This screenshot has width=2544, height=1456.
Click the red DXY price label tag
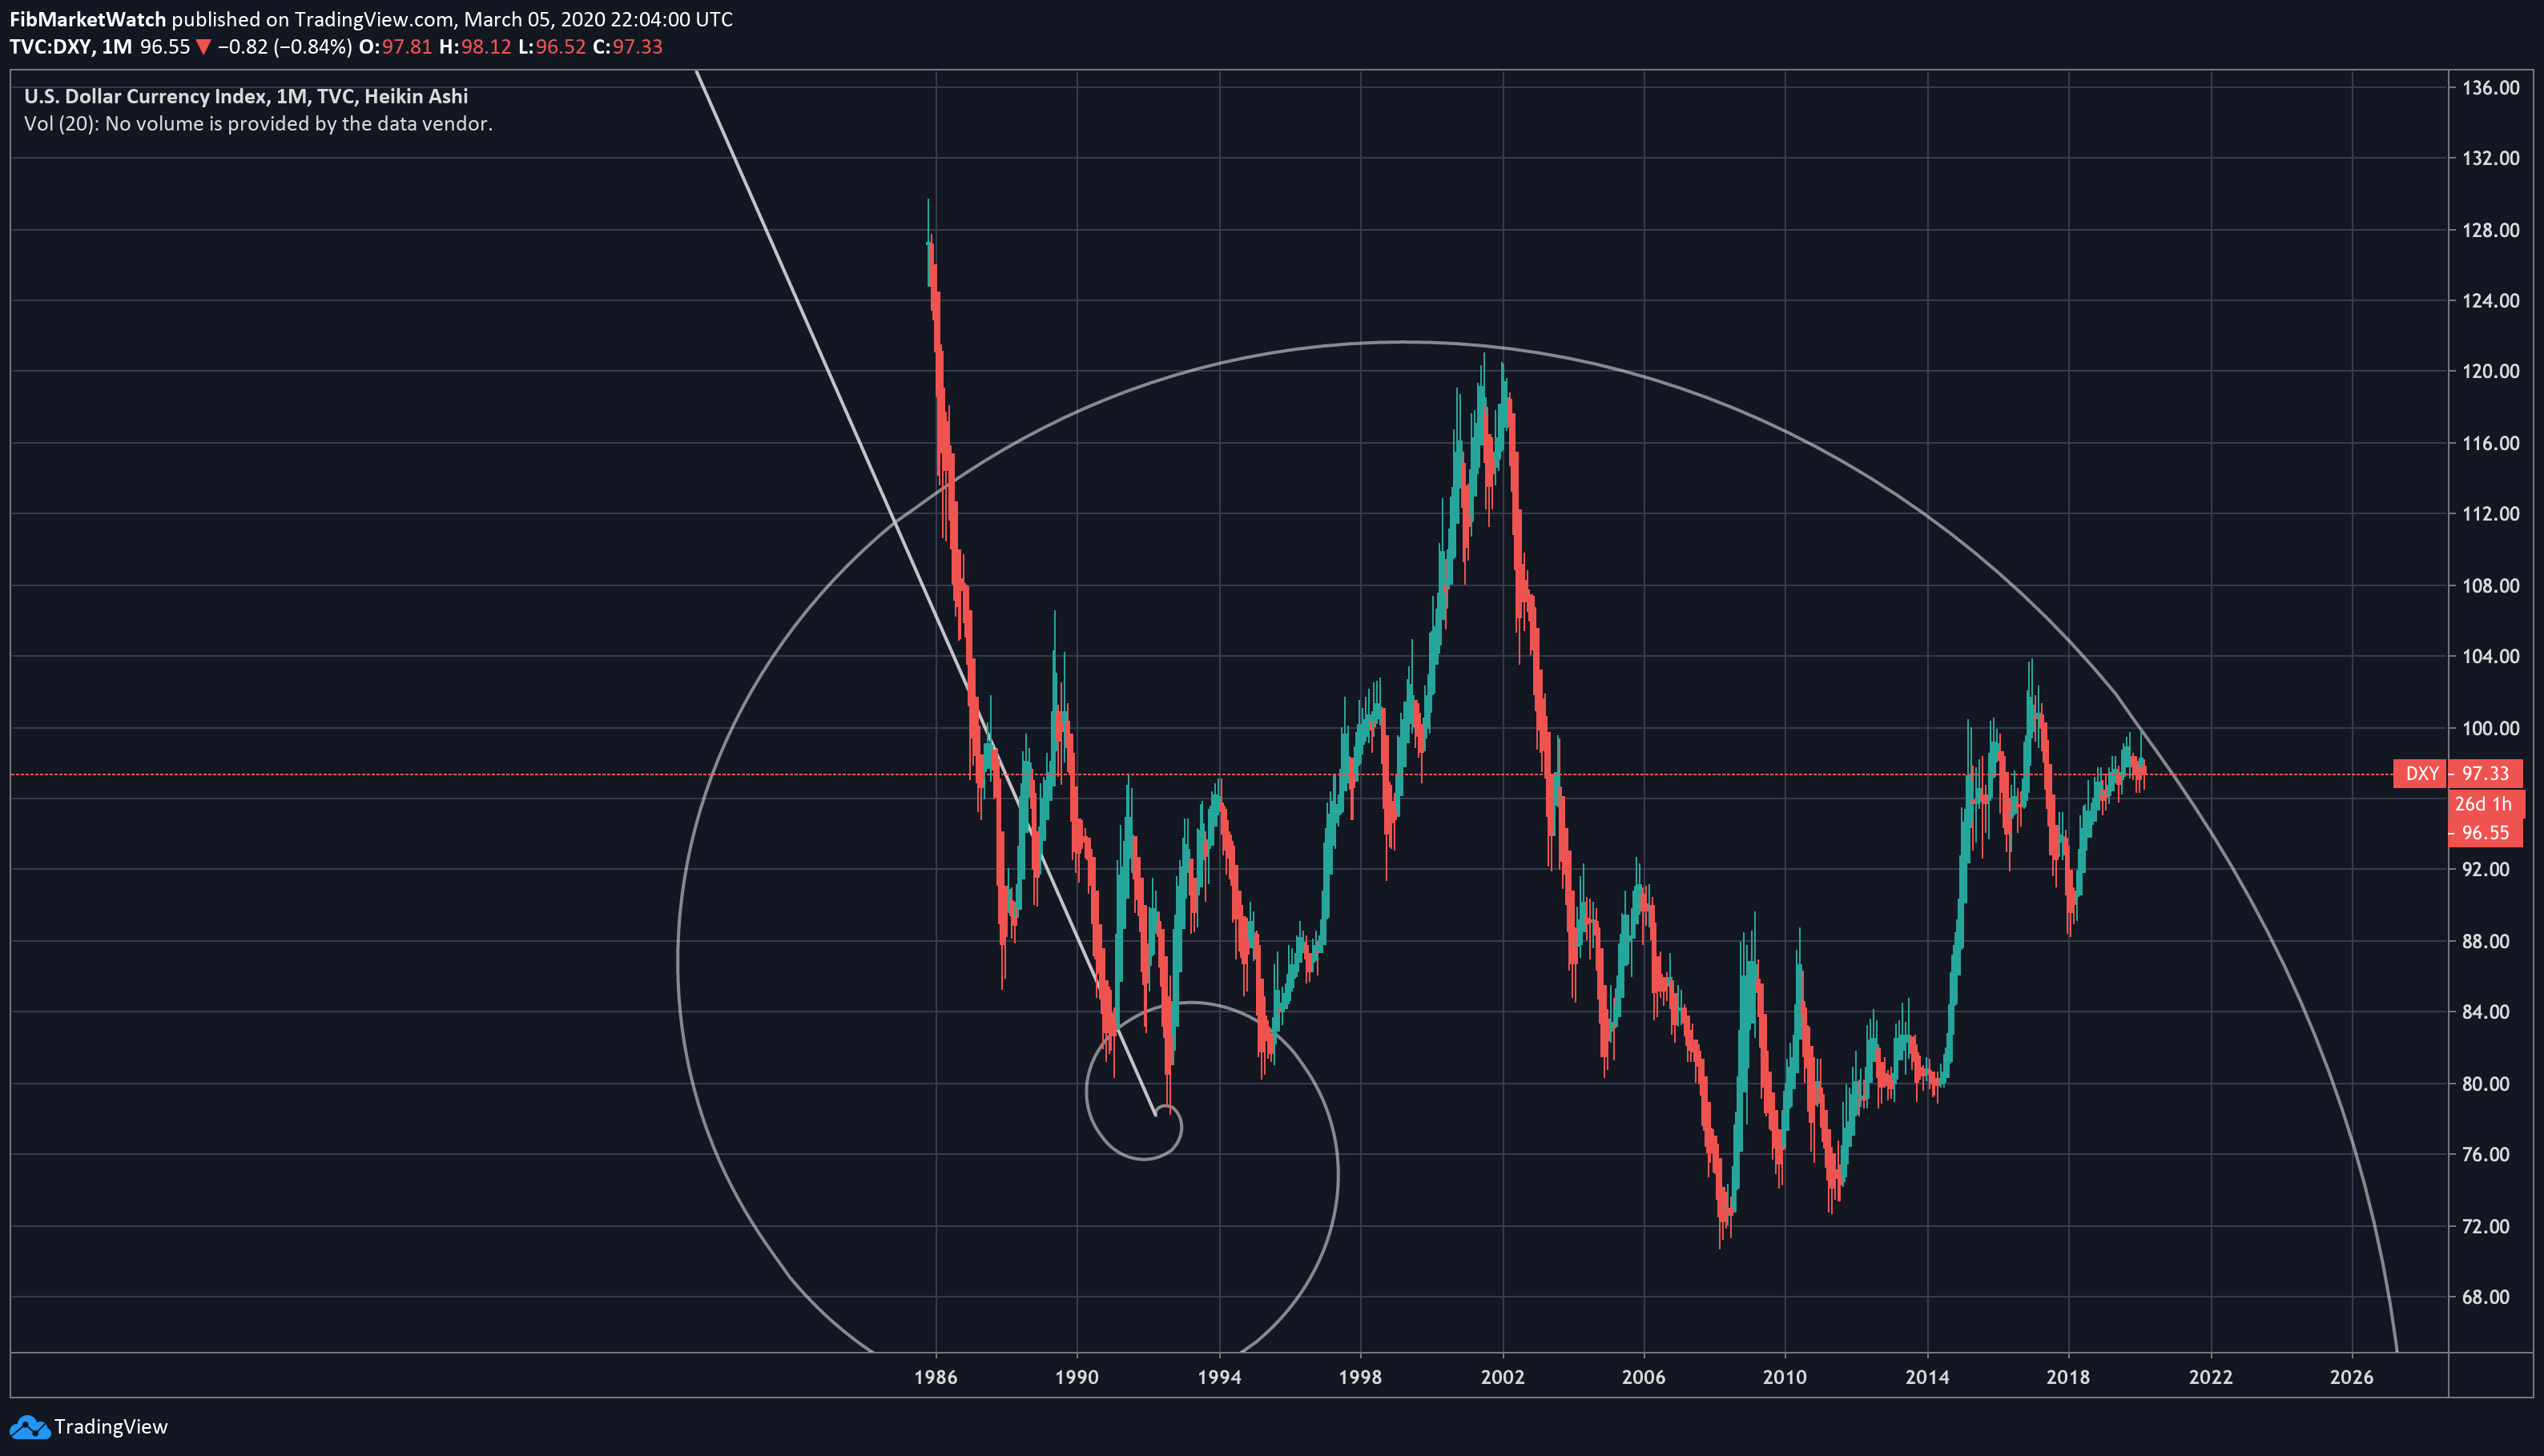pyautogui.click(x=2421, y=774)
